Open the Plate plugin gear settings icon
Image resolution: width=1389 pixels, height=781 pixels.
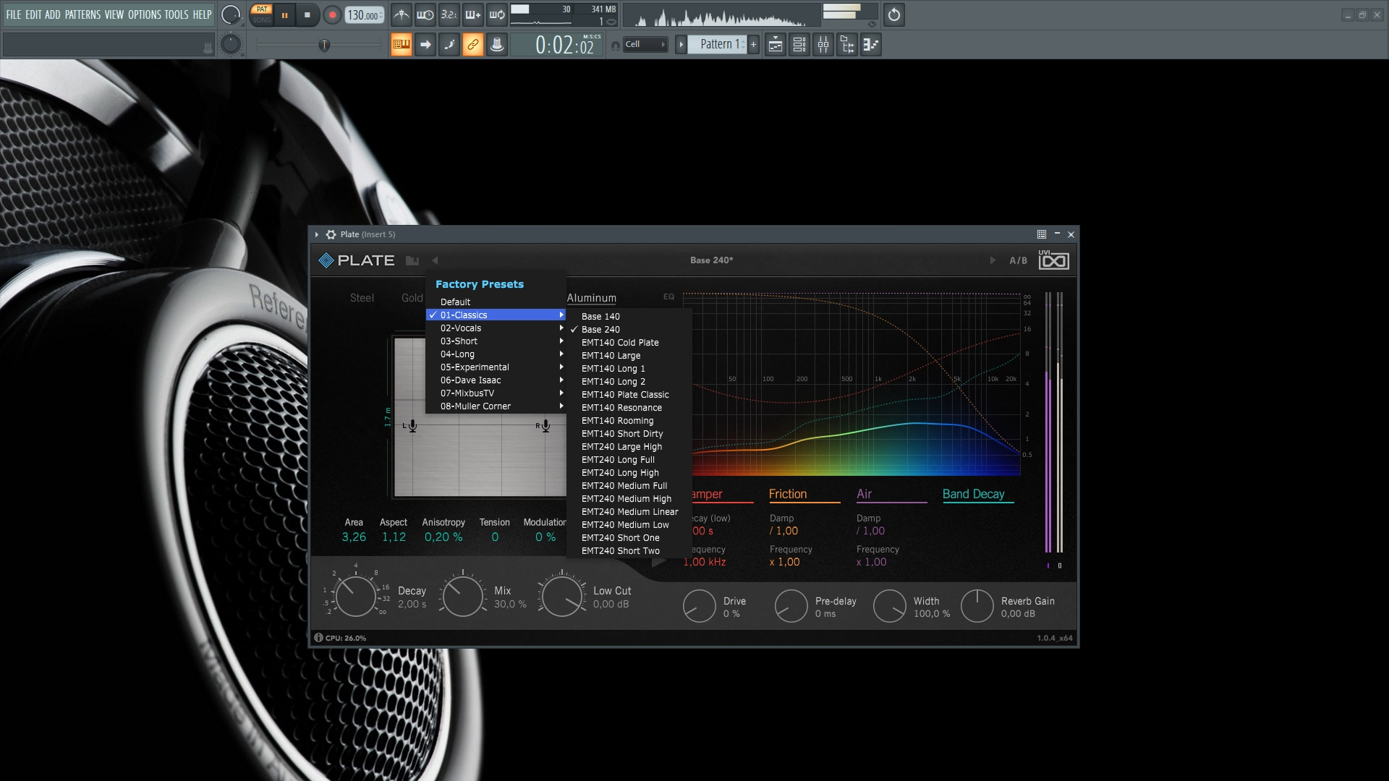[x=331, y=234]
